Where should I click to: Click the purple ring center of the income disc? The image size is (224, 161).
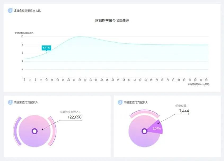point(34,131)
